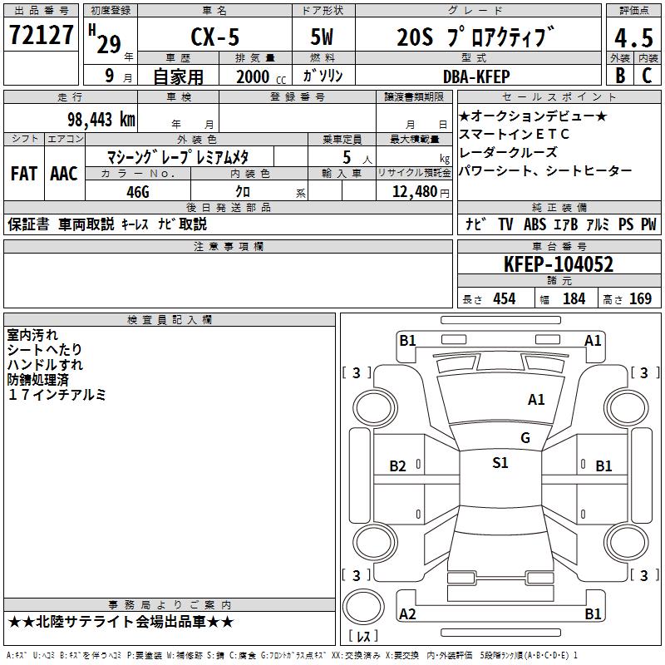Select the FAT shift type cell
This screenshot has width=665, height=665.
23,174
